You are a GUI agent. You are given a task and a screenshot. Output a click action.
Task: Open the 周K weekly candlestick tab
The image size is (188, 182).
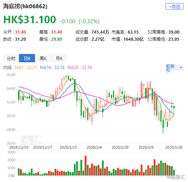43,58
